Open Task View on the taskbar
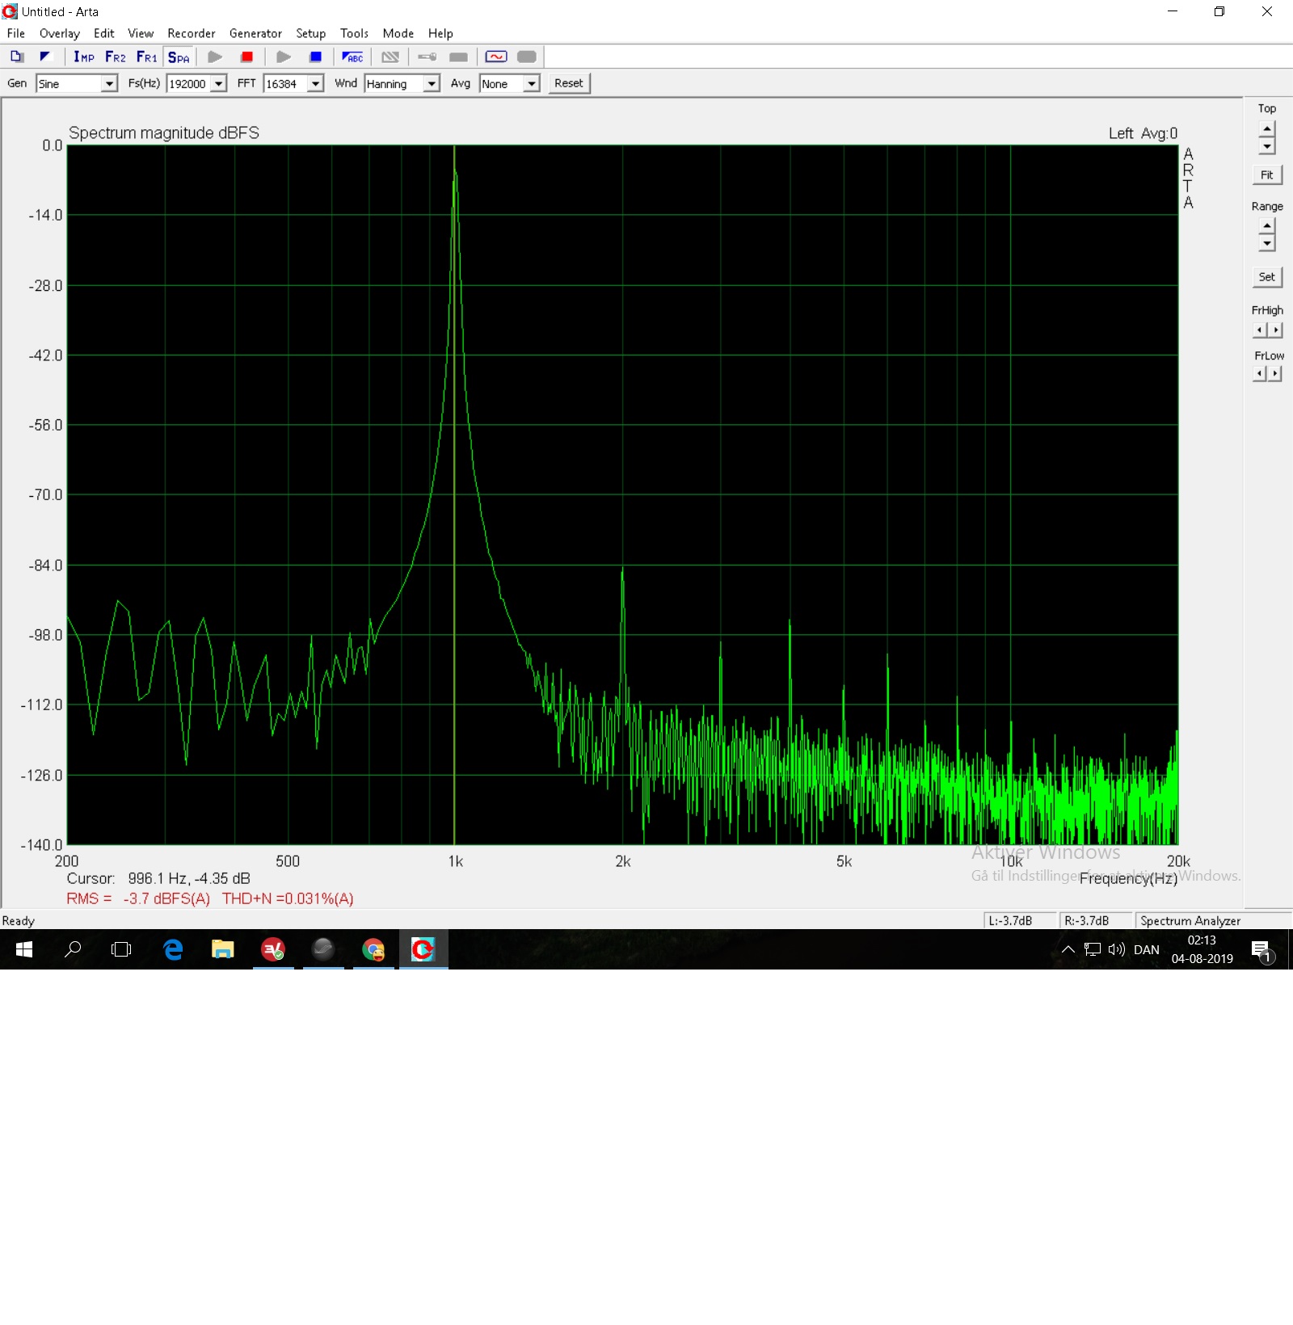Image resolution: width=1293 pixels, height=1325 pixels. click(121, 949)
